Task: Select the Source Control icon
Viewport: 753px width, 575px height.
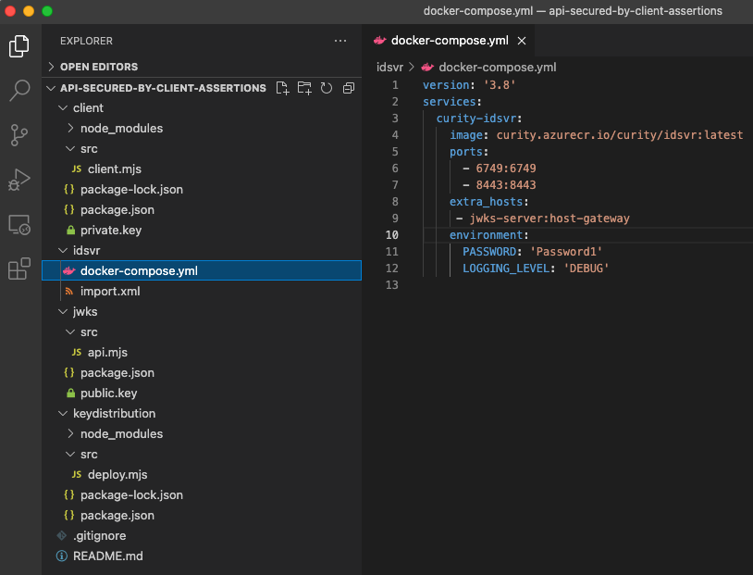Action: click(19, 135)
